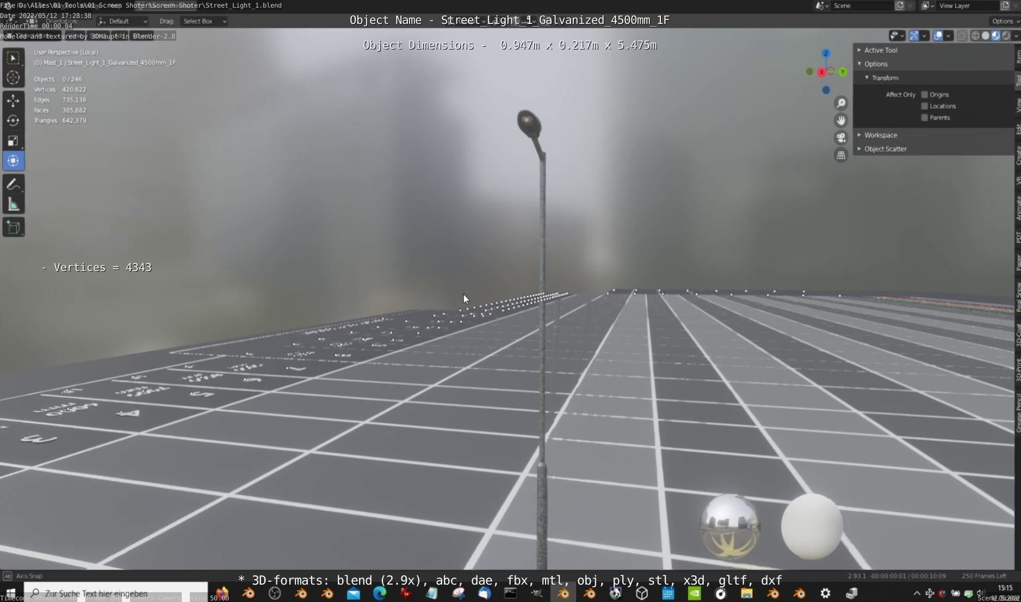The image size is (1021, 602).
Task: Open the Mail app from the taskbar
Action: click(354, 593)
